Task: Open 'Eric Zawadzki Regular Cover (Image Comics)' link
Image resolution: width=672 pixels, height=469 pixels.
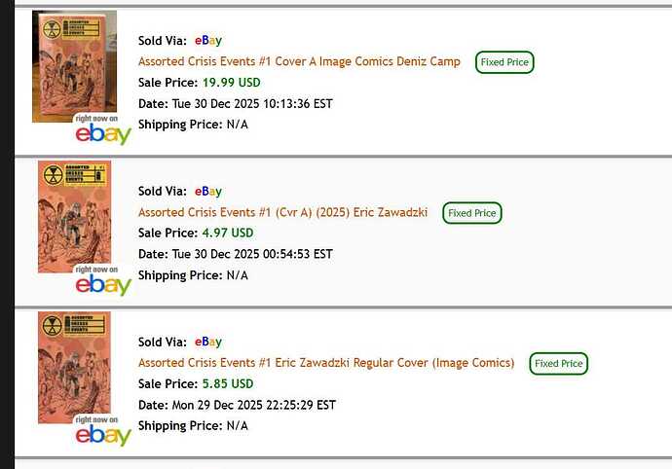Action: [x=326, y=363]
